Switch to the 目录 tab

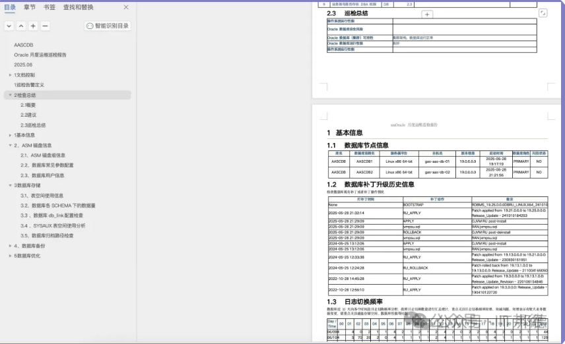coord(10,7)
